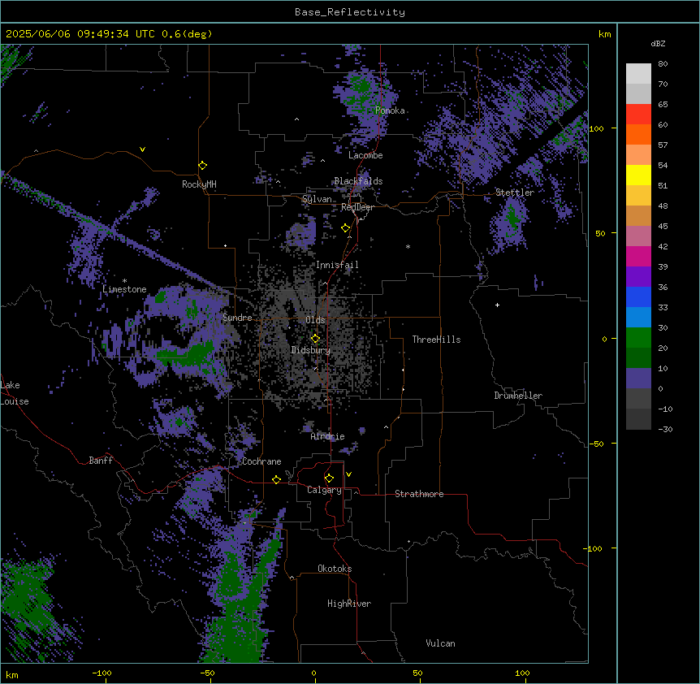Click the km unit label at top right

pos(605,34)
